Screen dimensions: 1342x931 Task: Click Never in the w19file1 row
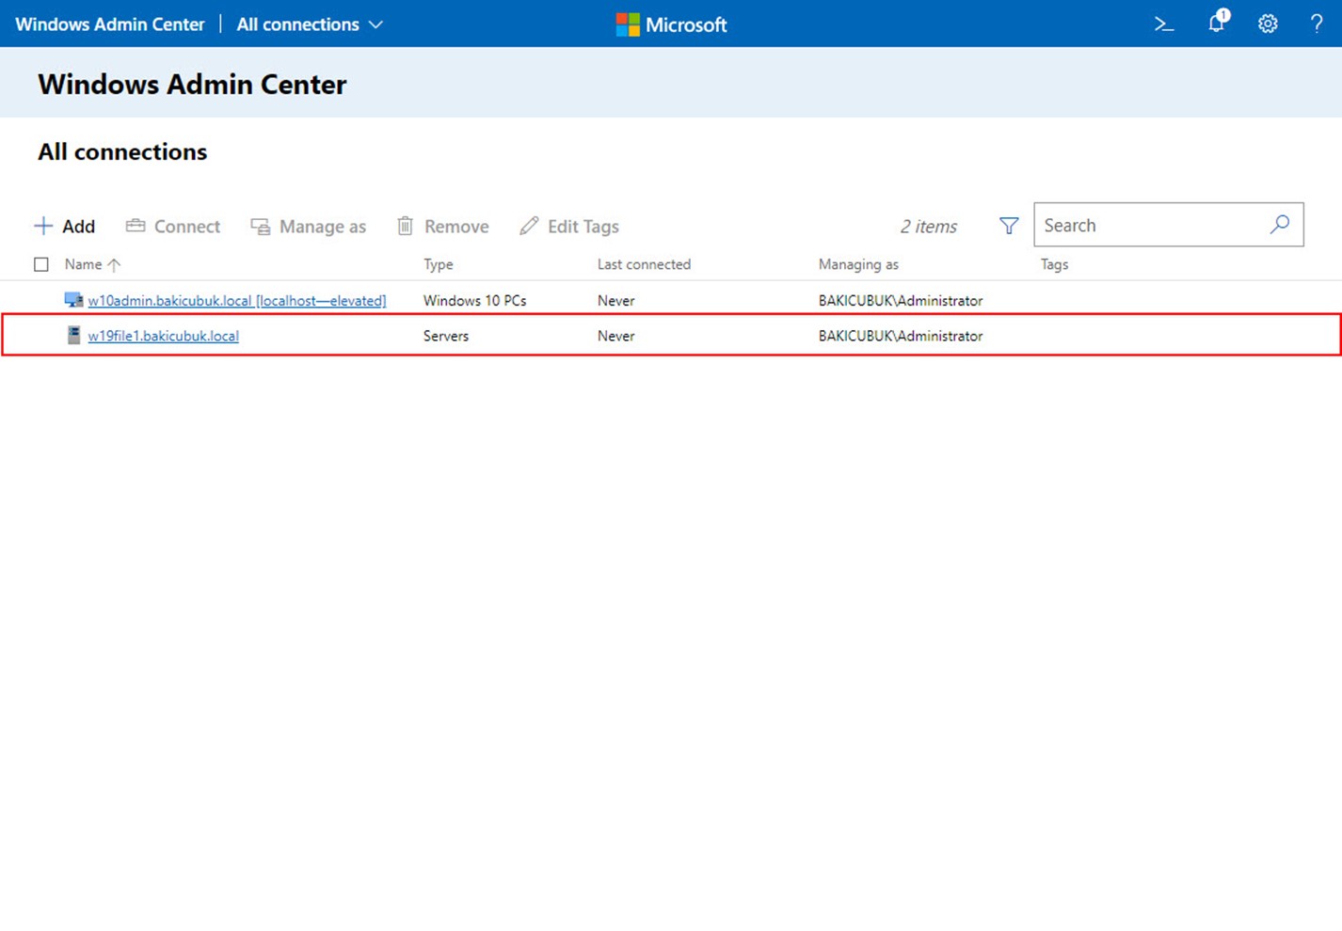pyautogui.click(x=616, y=336)
